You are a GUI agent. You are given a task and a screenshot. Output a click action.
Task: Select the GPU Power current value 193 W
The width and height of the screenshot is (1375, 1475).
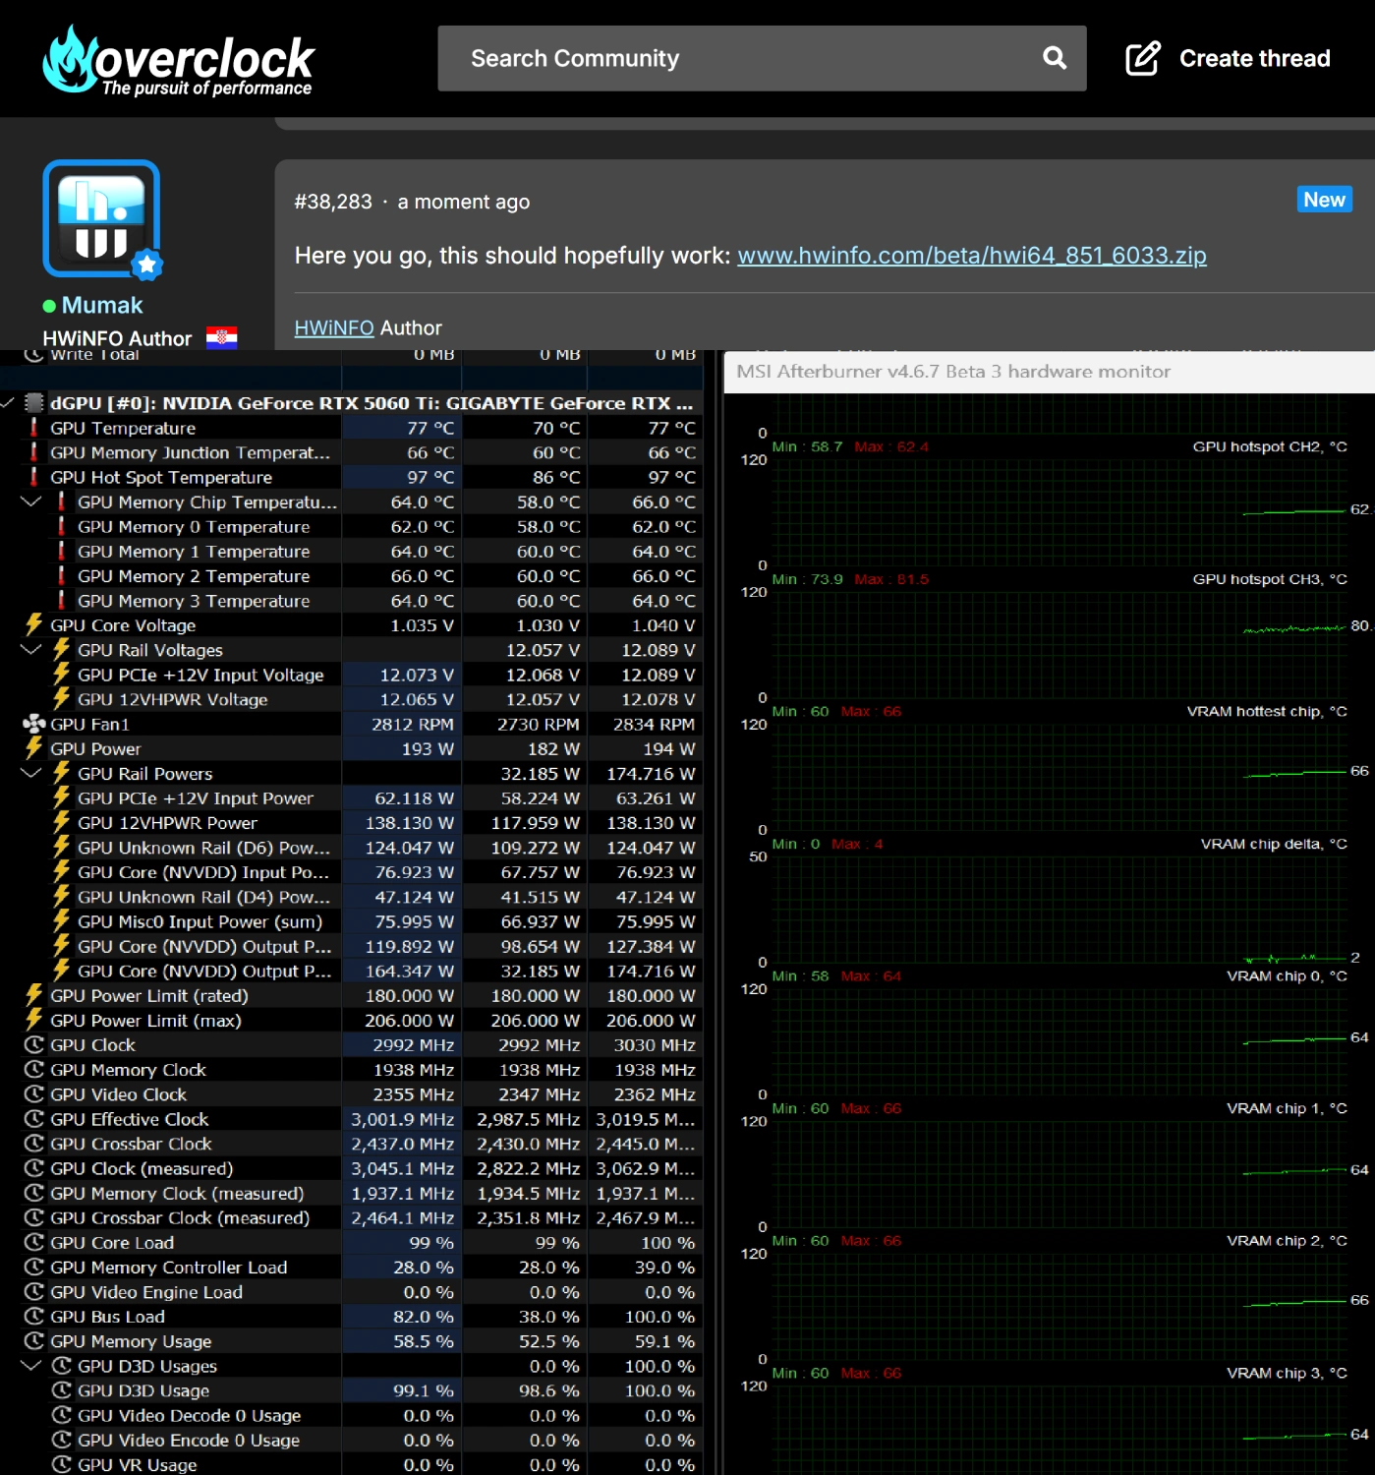click(x=430, y=748)
